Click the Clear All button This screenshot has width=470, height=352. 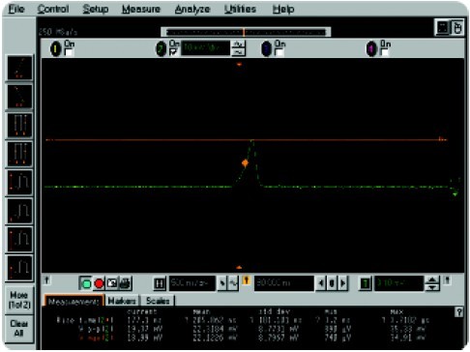19,328
